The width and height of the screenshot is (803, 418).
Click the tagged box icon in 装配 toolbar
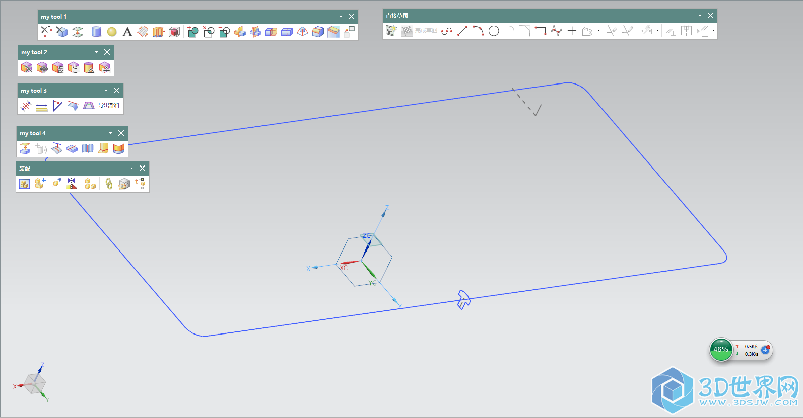point(124,184)
